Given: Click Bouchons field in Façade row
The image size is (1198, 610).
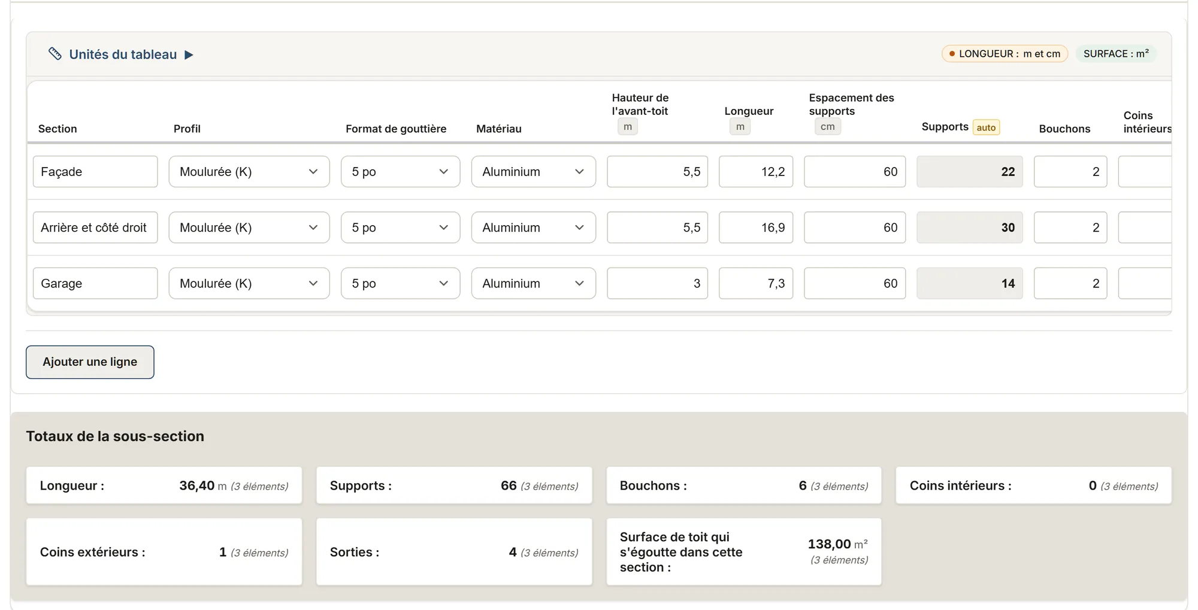Looking at the screenshot, I should 1070,172.
